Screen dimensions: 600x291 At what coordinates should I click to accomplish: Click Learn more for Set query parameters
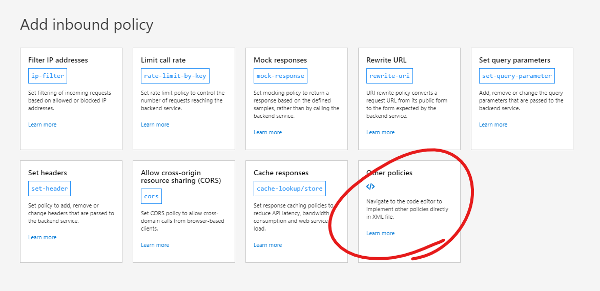pyautogui.click(x=493, y=124)
